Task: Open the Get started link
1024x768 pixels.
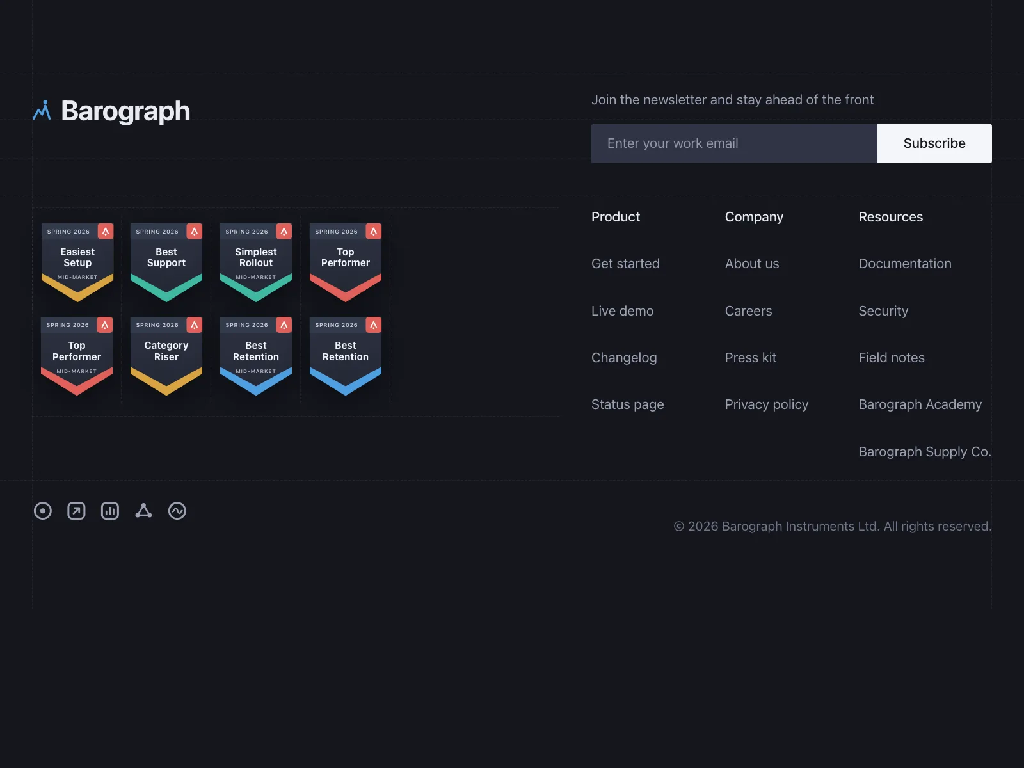Action: point(625,264)
